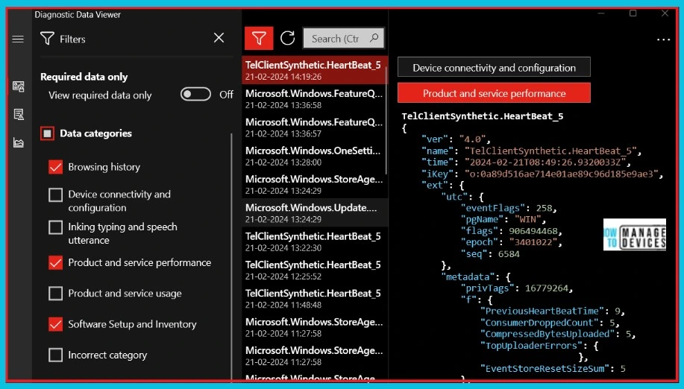This screenshot has height=389, width=684.
Task: Click the Filters panel vertical scrollbar
Action: [231, 257]
